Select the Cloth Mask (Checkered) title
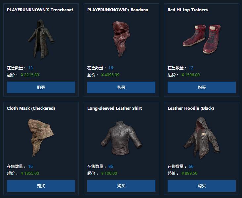Image resolution: width=242 pixels, height=198 pixels. [31, 108]
